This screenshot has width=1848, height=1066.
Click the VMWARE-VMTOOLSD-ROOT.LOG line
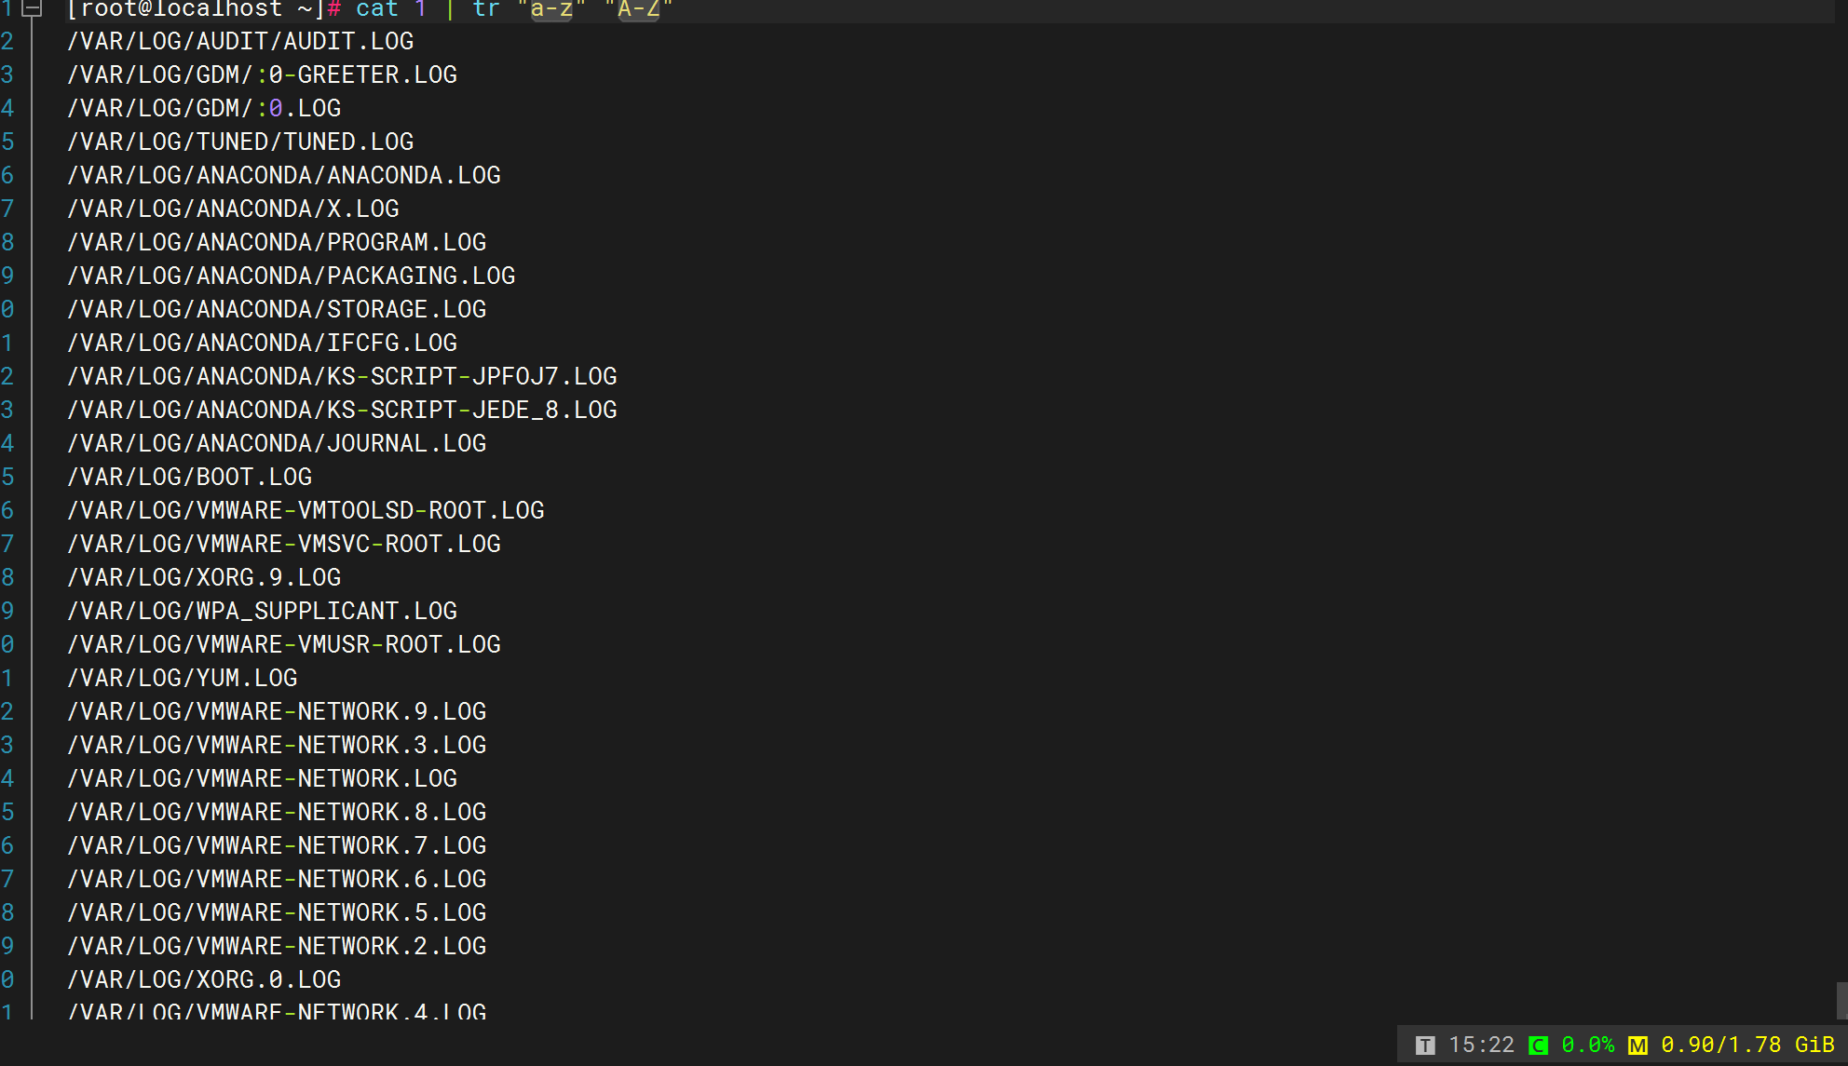click(306, 510)
